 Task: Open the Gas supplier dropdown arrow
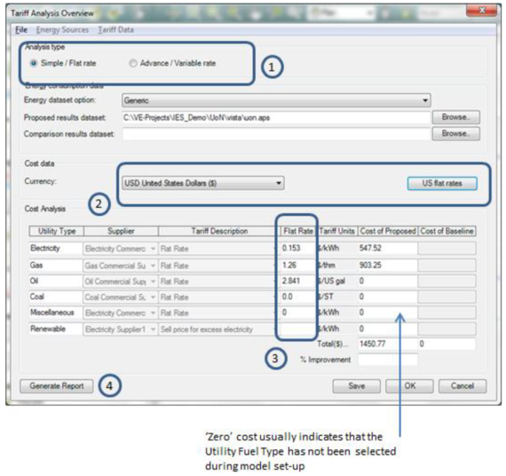[x=153, y=266]
